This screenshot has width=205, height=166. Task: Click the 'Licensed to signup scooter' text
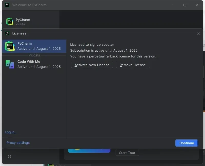(x=92, y=44)
